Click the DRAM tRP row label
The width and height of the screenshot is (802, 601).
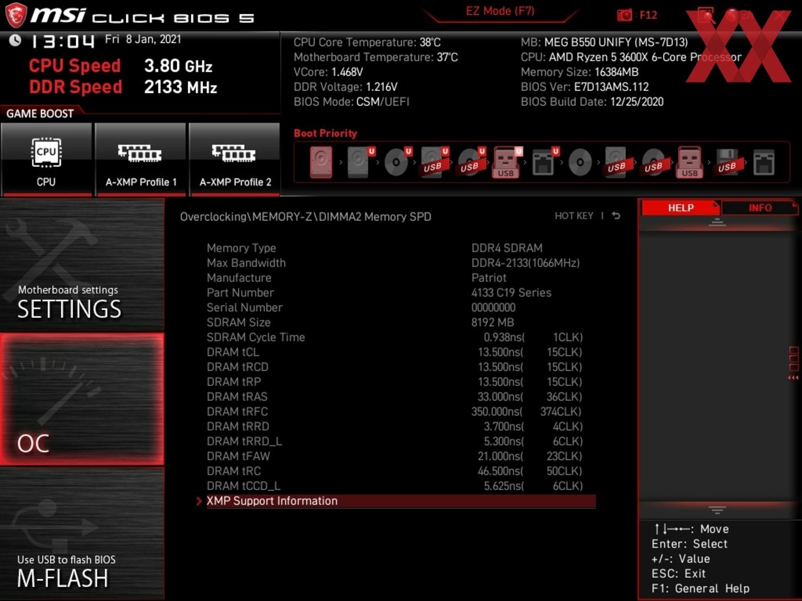point(234,382)
